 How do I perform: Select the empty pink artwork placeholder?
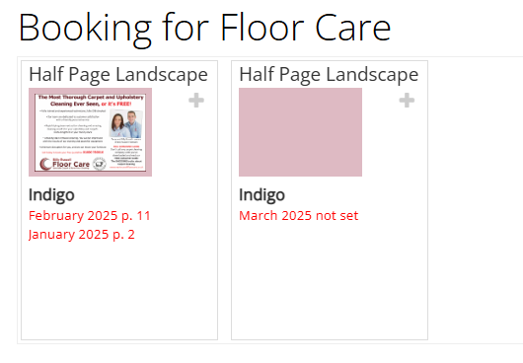click(x=301, y=132)
